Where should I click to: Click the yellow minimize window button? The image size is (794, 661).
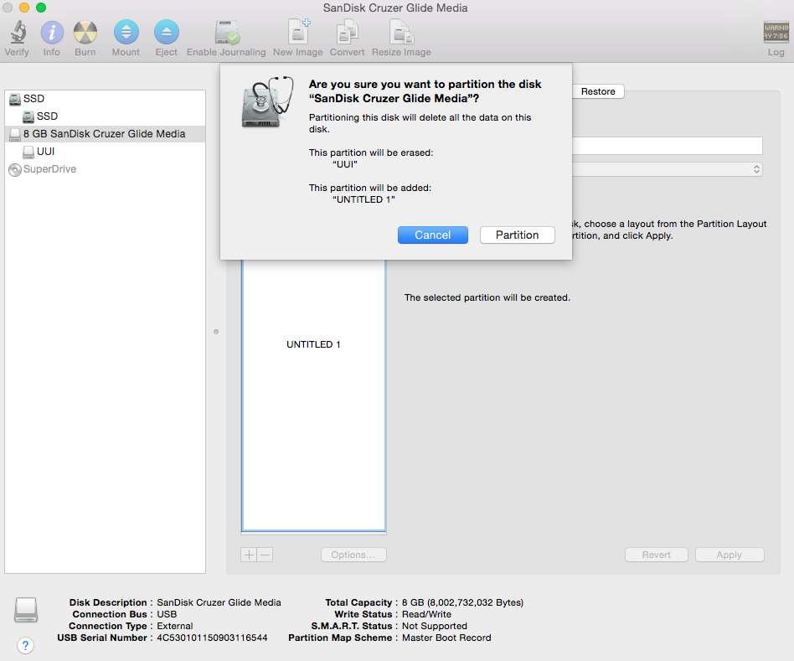pyautogui.click(x=24, y=8)
